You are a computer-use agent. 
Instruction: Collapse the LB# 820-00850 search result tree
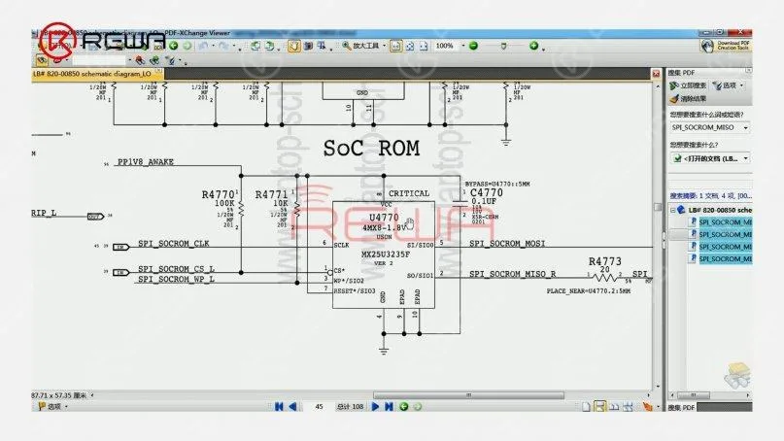(x=672, y=210)
